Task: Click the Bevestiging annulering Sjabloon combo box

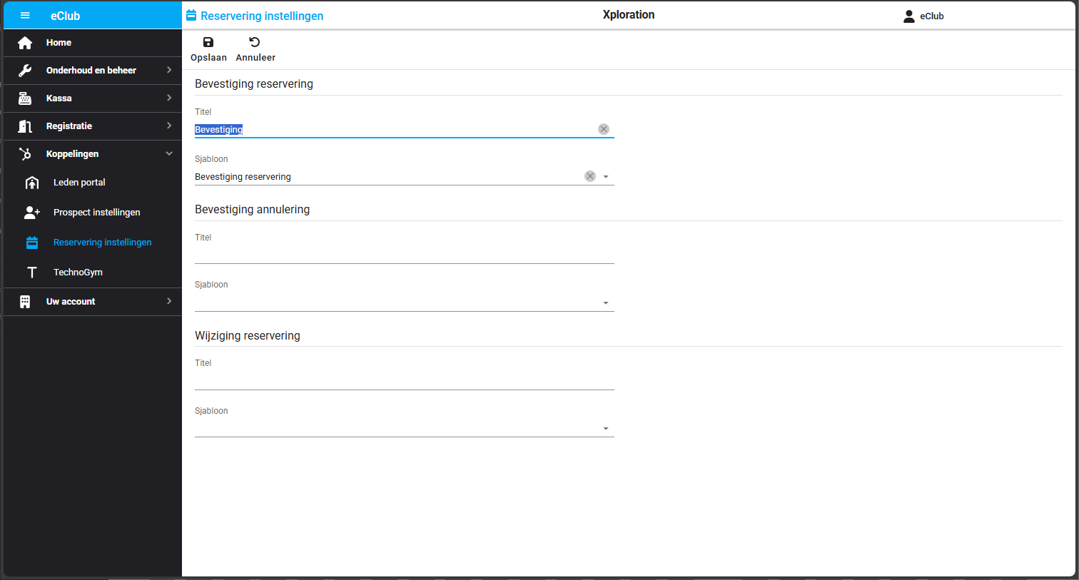Action: click(405, 302)
